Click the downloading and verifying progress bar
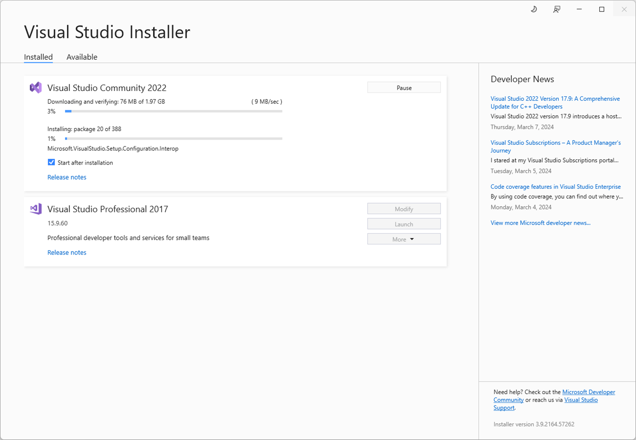The image size is (636, 440). (x=173, y=111)
